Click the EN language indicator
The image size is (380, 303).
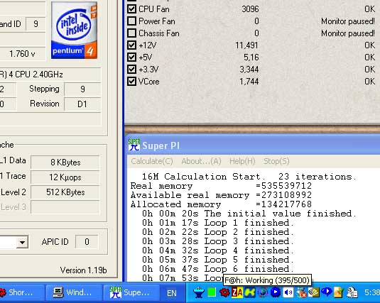[x=172, y=293]
